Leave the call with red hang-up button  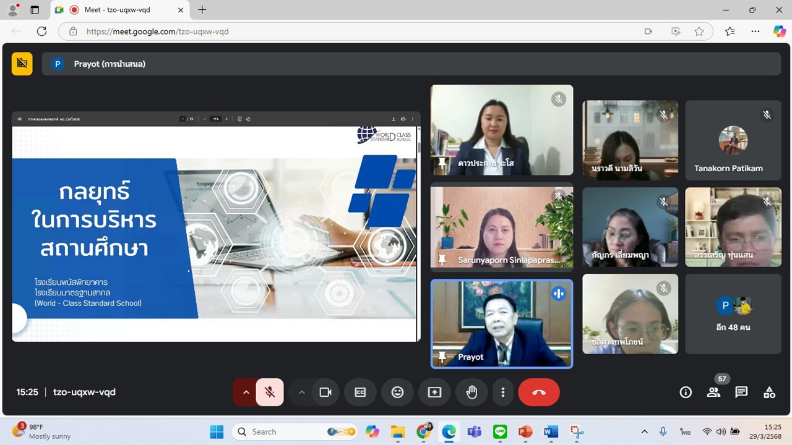pos(539,392)
